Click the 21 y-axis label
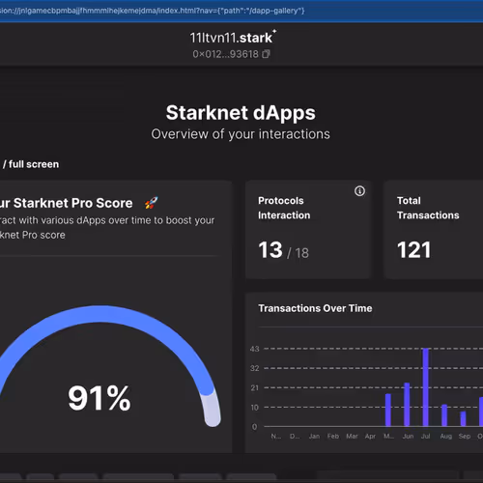The height and width of the screenshot is (483, 483). (254, 387)
